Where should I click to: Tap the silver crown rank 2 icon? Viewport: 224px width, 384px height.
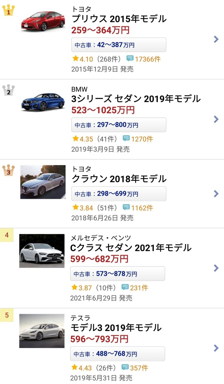coord(8,90)
